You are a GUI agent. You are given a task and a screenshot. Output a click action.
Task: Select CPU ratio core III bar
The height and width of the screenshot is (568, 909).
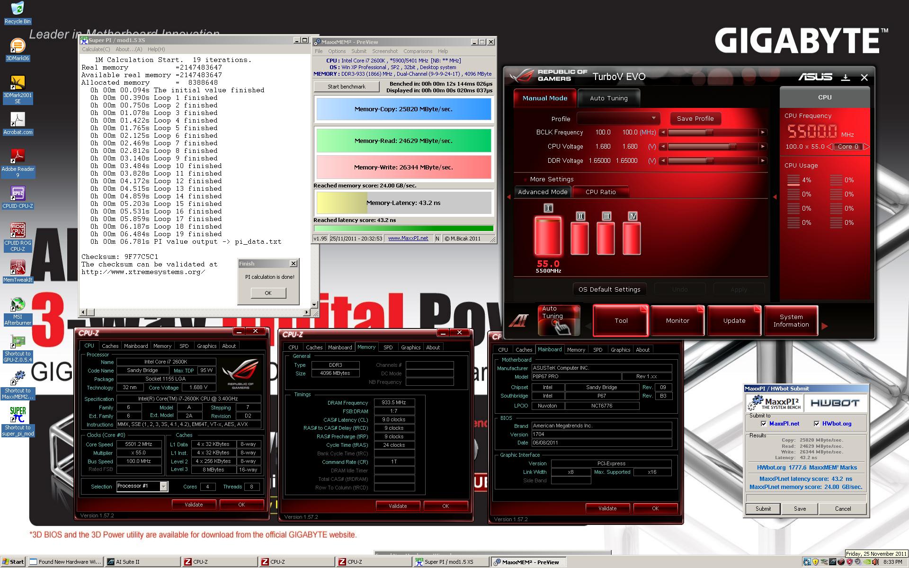click(606, 239)
